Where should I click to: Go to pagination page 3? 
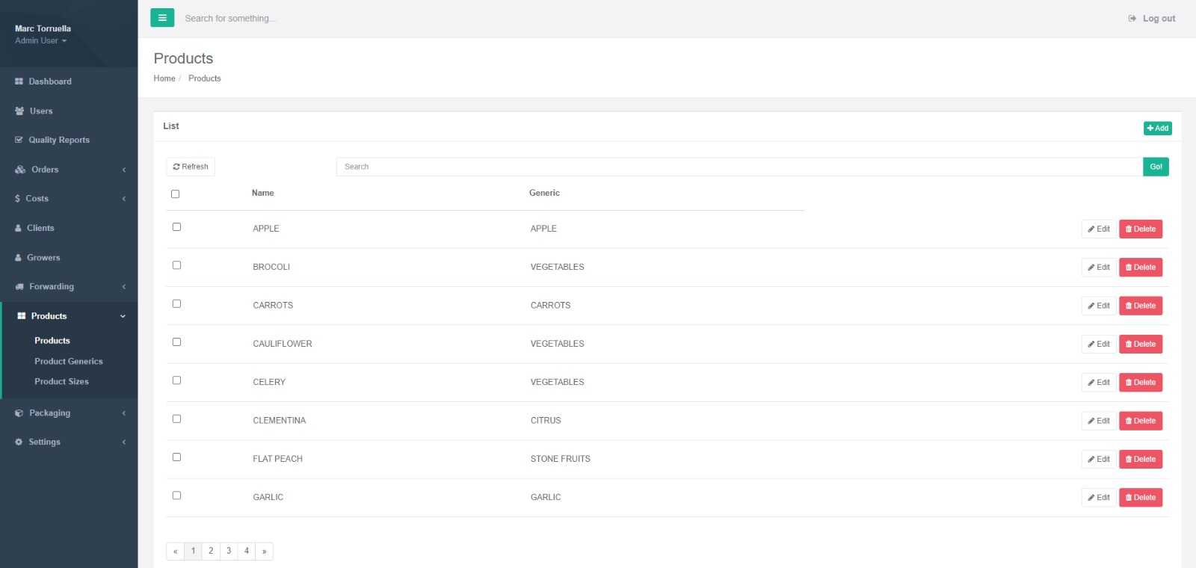pos(229,551)
